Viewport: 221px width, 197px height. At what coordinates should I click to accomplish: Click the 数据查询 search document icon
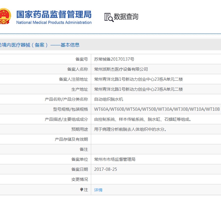coord(109,17)
